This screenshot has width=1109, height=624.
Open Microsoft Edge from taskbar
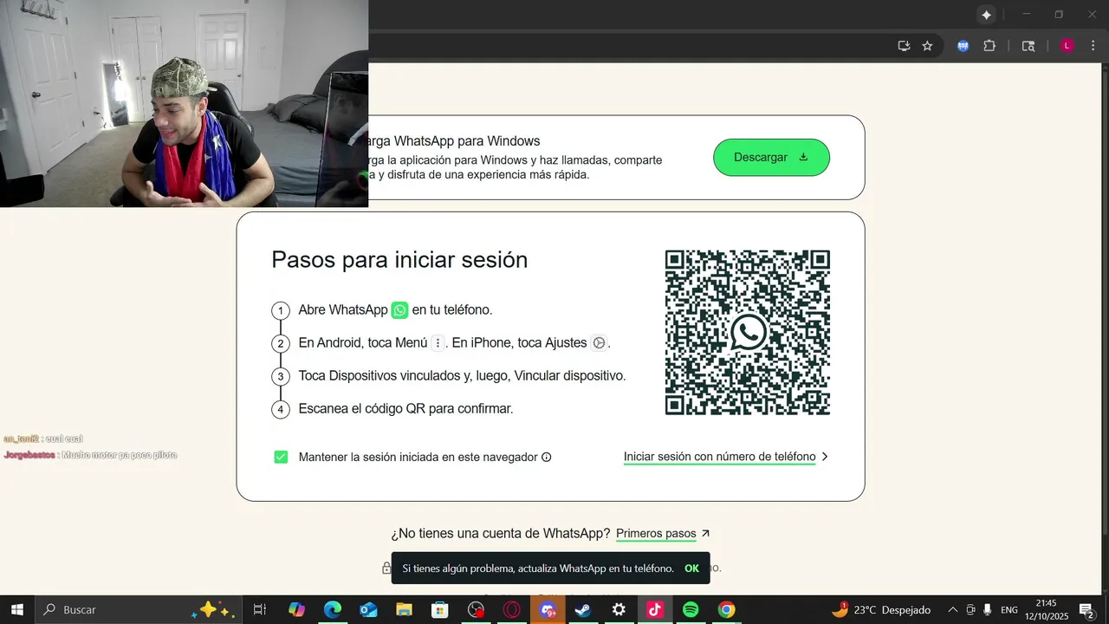pyautogui.click(x=333, y=610)
